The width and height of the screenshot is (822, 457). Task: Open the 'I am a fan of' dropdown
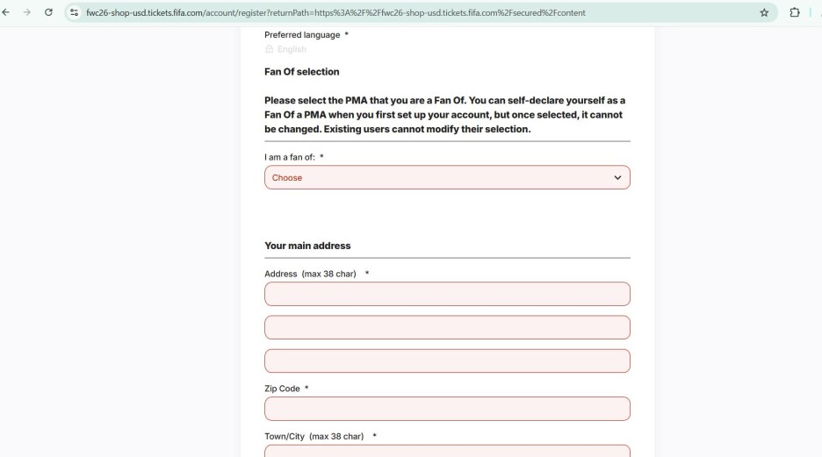[x=446, y=177]
